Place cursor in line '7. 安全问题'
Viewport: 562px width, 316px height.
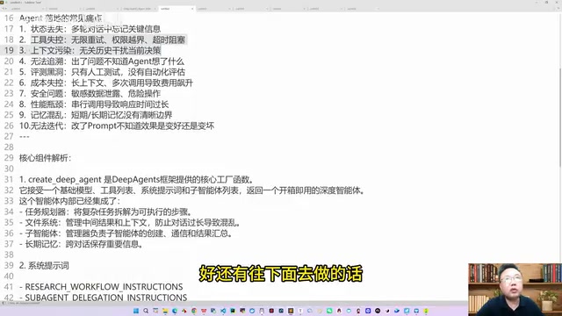(90, 94)
